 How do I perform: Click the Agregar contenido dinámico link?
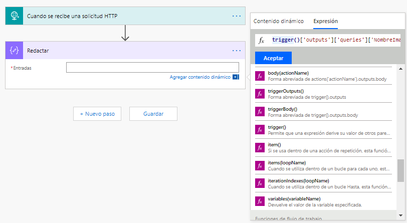tap(200, 77)
